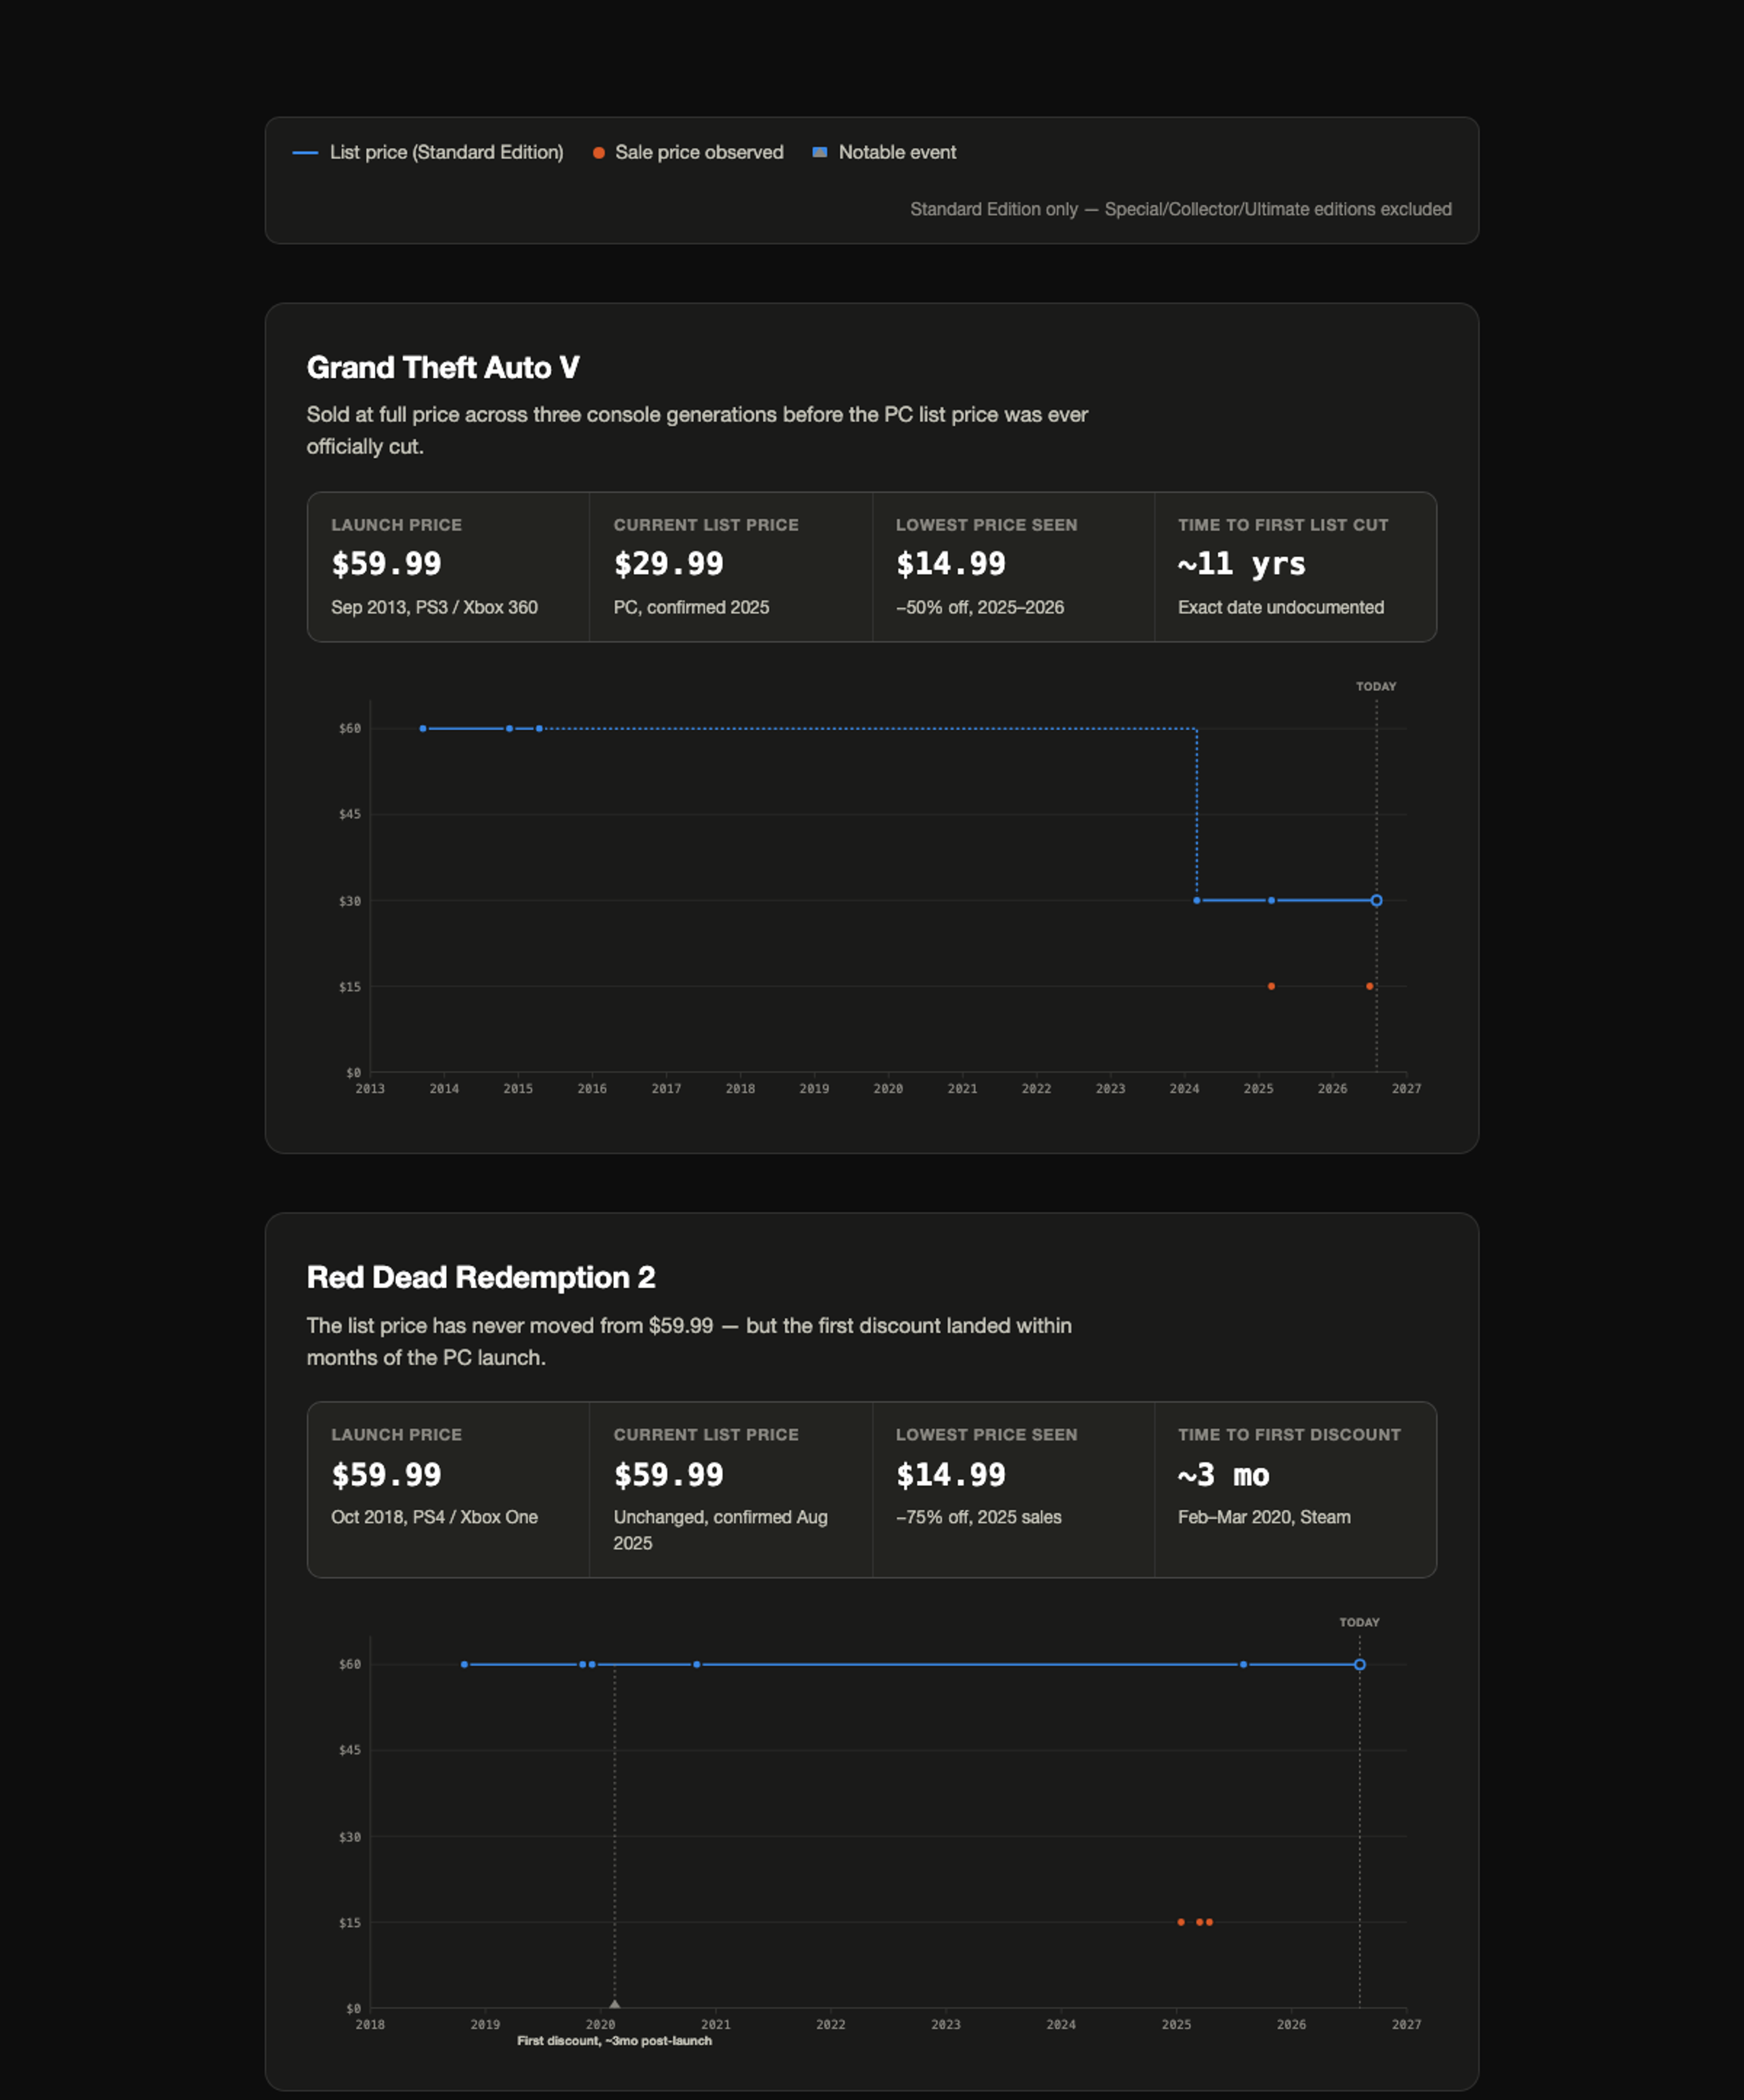Click '–50% off, 2025–2026' note
Image resolution: width=1744 pixels, height=2100 pixels.
tap(979, 607)
